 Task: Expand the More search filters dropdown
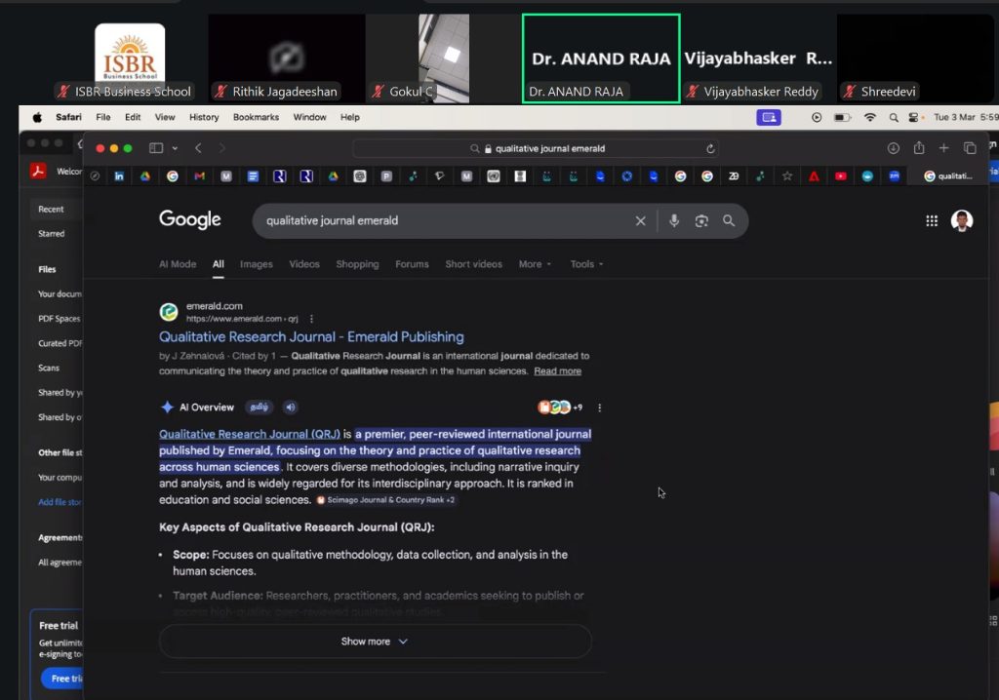(x=535, y=264)
